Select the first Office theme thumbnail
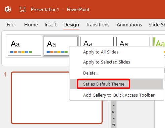This screenshot has width=165, height=128. pyautogui.click(x=24, y=46)
